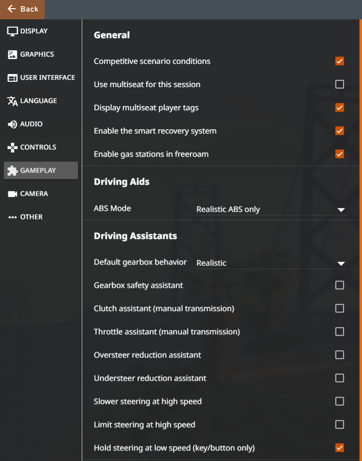Click the Display monitor icon

click(x=13, y=31)
